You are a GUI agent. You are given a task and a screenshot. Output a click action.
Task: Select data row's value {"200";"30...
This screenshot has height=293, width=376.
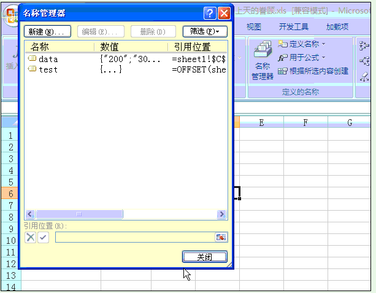click(130, 59)
